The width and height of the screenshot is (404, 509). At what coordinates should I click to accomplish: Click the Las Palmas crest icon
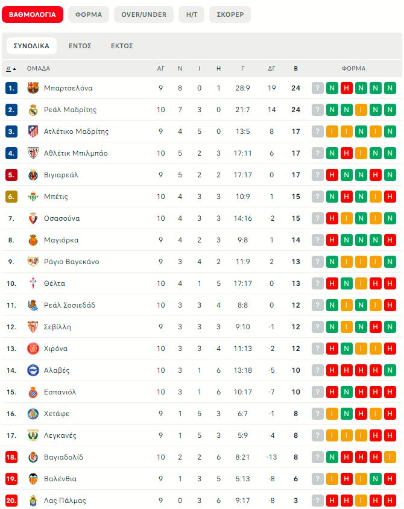pyautogui.click(x=33, y=501)
